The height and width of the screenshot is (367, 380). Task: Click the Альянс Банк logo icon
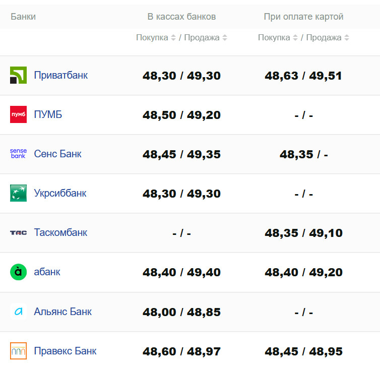(18, 312)
